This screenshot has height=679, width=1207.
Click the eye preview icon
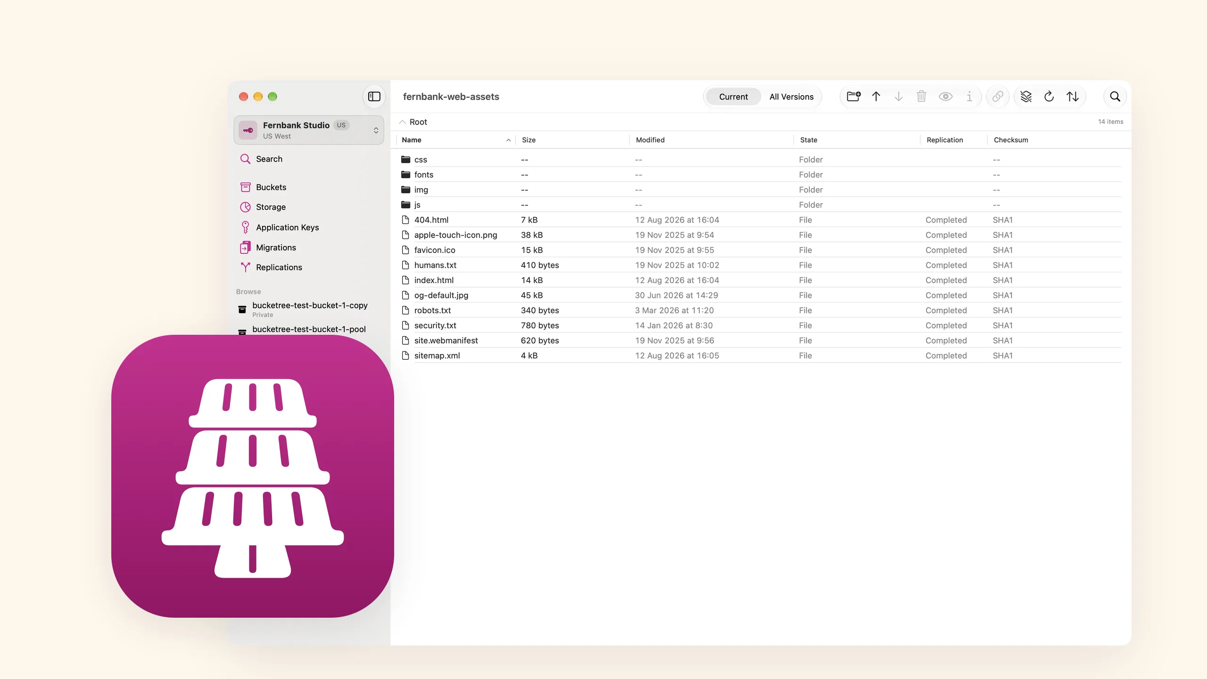(945, 97)
